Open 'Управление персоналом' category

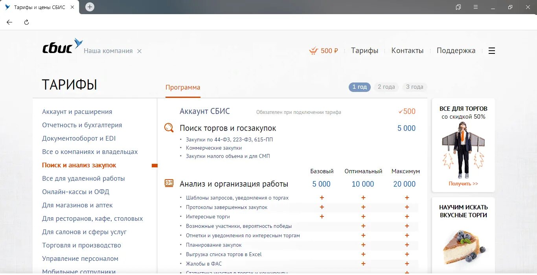click(x=80, y=259)
